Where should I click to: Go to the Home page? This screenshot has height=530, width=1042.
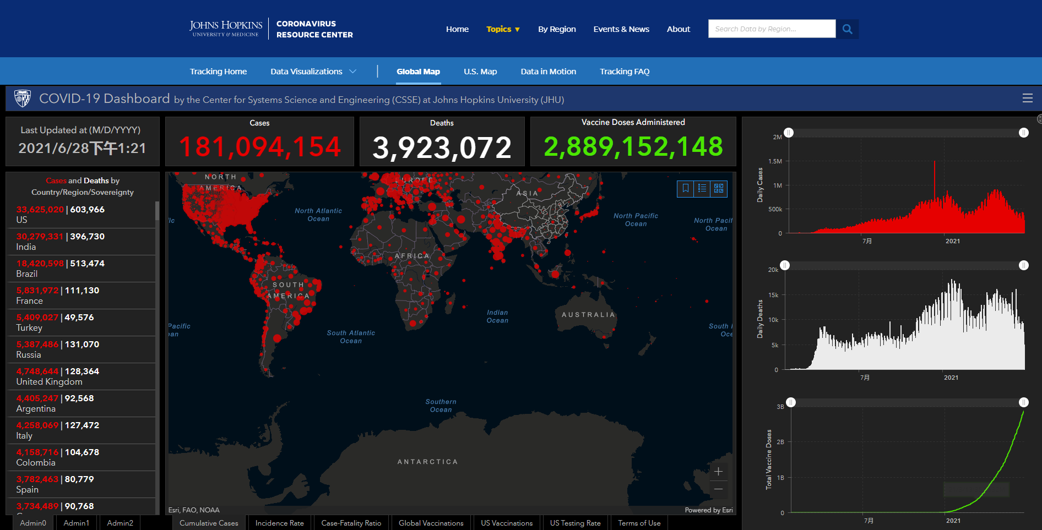pyautogui.click(x=457, y=29)
